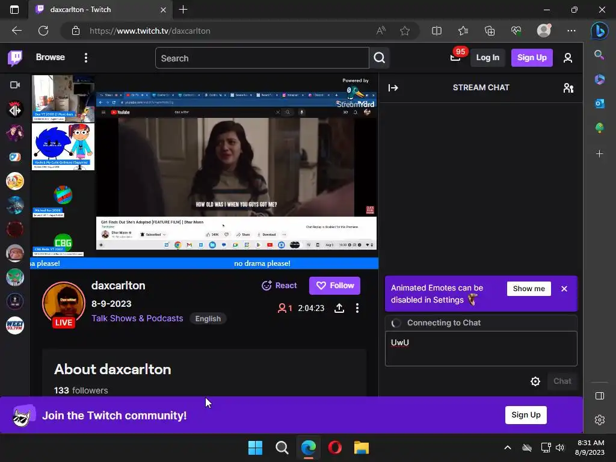Image resolution: width=616 pixels, height=462 pixels.
Task: Click the Sign Up button in the purple banner
Action: click(x=526, y=415)
